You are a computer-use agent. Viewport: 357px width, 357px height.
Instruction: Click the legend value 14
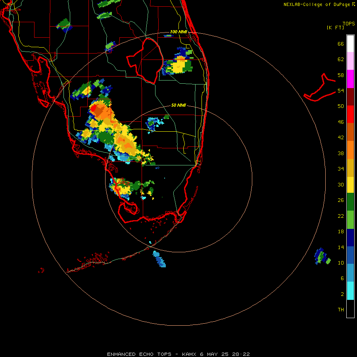(341, 247)
